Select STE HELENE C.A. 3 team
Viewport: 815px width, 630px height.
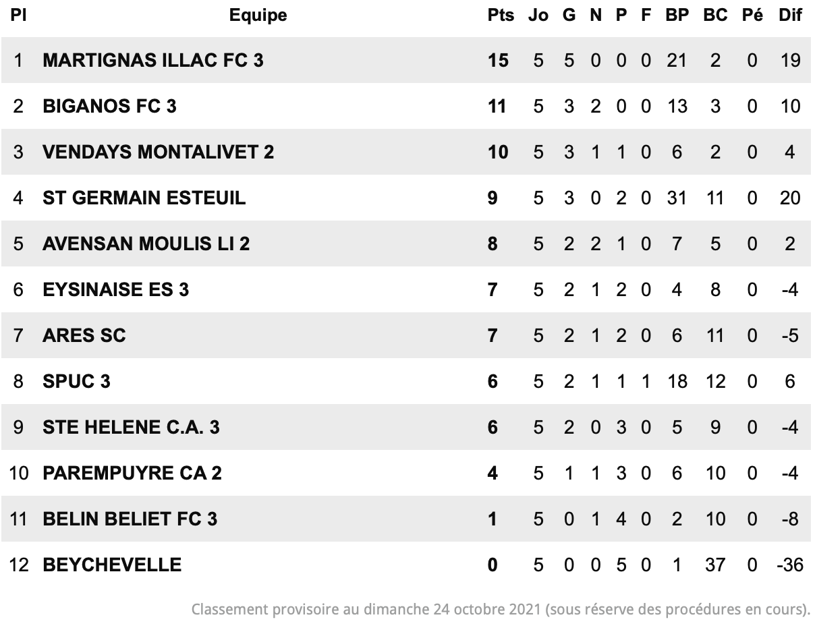[x=131, y=428]
